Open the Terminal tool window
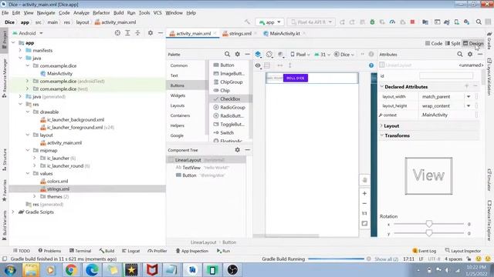The height and width of the screenshot is (277, 494). click(80, 251)
